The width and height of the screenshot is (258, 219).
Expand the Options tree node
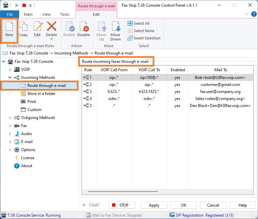pos(10,150)
